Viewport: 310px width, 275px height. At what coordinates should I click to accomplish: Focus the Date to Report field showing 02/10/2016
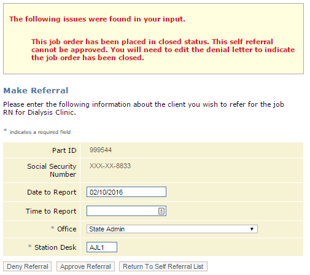point(126,192)
